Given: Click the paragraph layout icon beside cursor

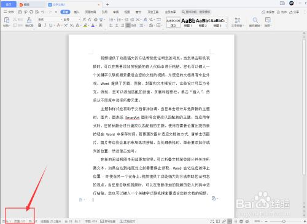Looking at the screenshot, I should click(81, 199).
